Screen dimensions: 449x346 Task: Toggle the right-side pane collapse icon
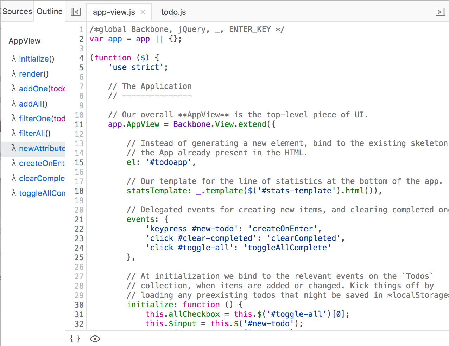(x=441, y=12)
